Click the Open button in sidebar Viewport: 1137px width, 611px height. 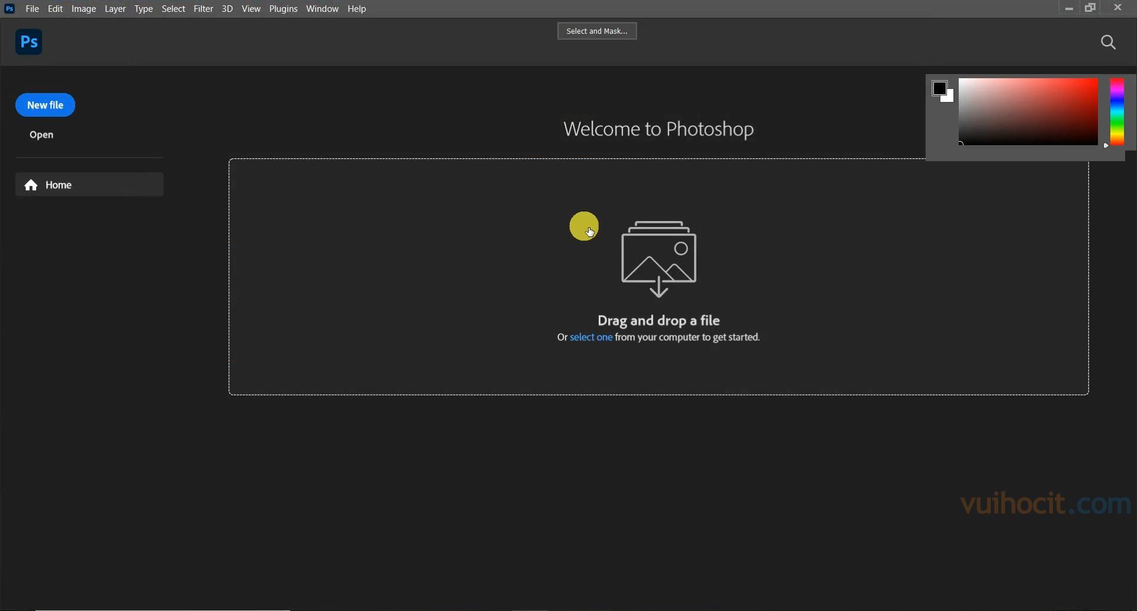tap(41, 135)
